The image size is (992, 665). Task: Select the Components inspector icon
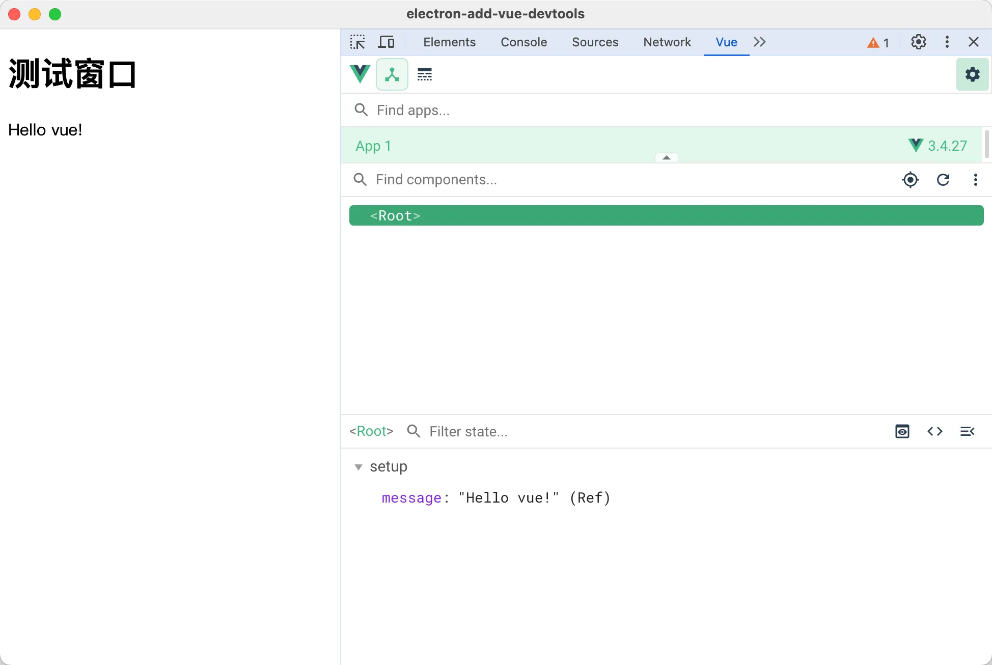coord(392,74)
